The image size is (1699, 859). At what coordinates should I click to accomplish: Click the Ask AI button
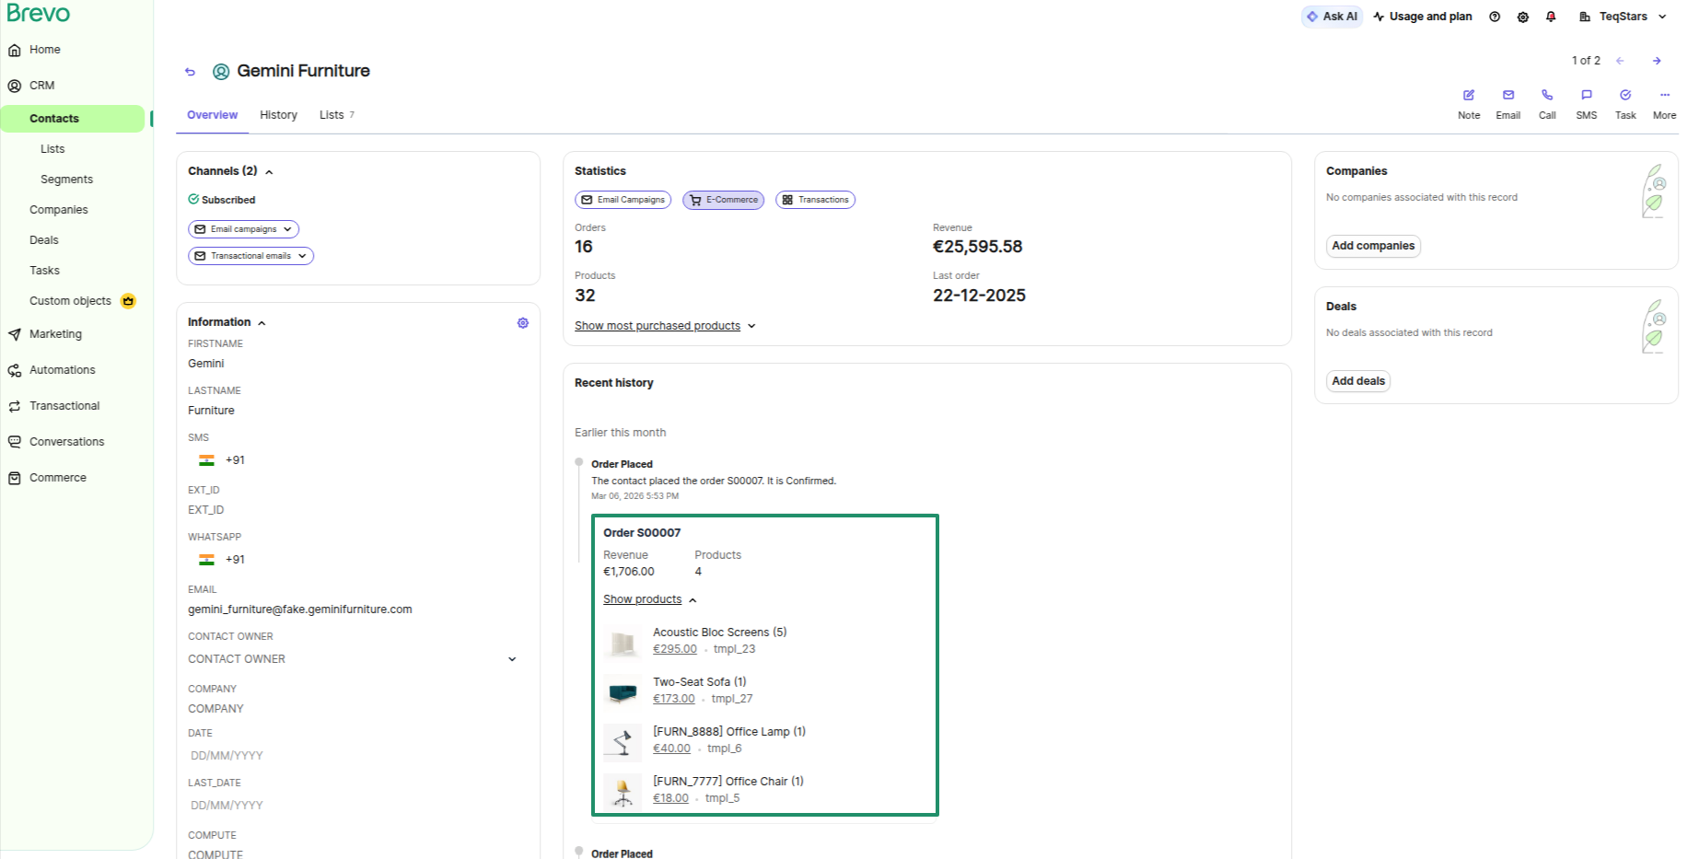pos(1332,17)
